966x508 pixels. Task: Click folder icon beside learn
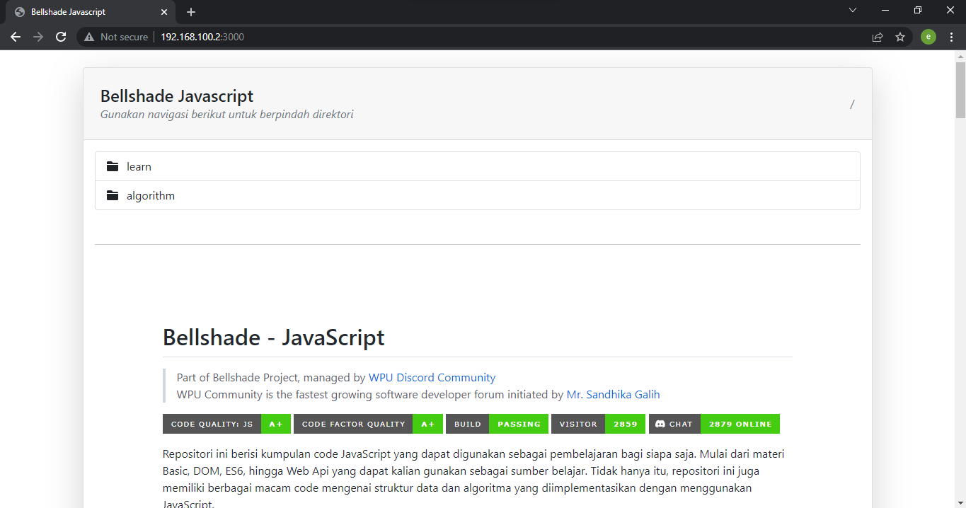[113, 166]
